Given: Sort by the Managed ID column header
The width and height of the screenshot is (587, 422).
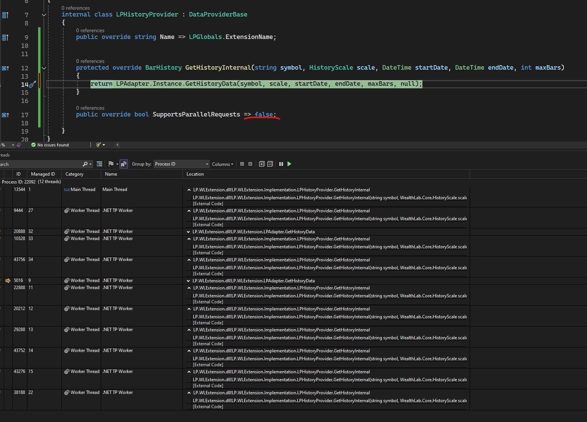Looking at the screenshot, I should coord(43,174).
